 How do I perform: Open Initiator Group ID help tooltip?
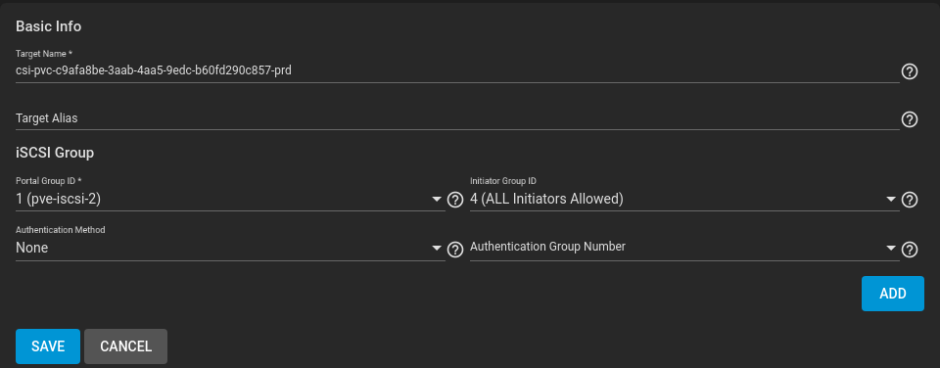click(910, 200)
